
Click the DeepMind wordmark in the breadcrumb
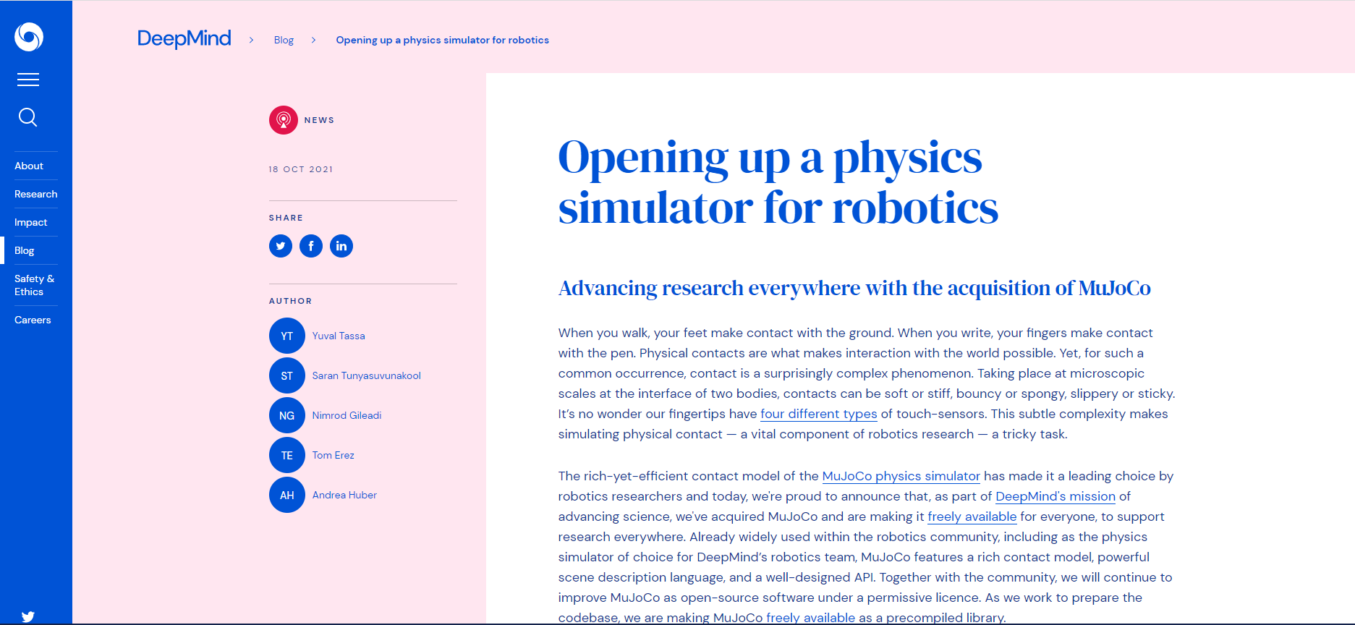pyautogui.click(x=184, y=38)
